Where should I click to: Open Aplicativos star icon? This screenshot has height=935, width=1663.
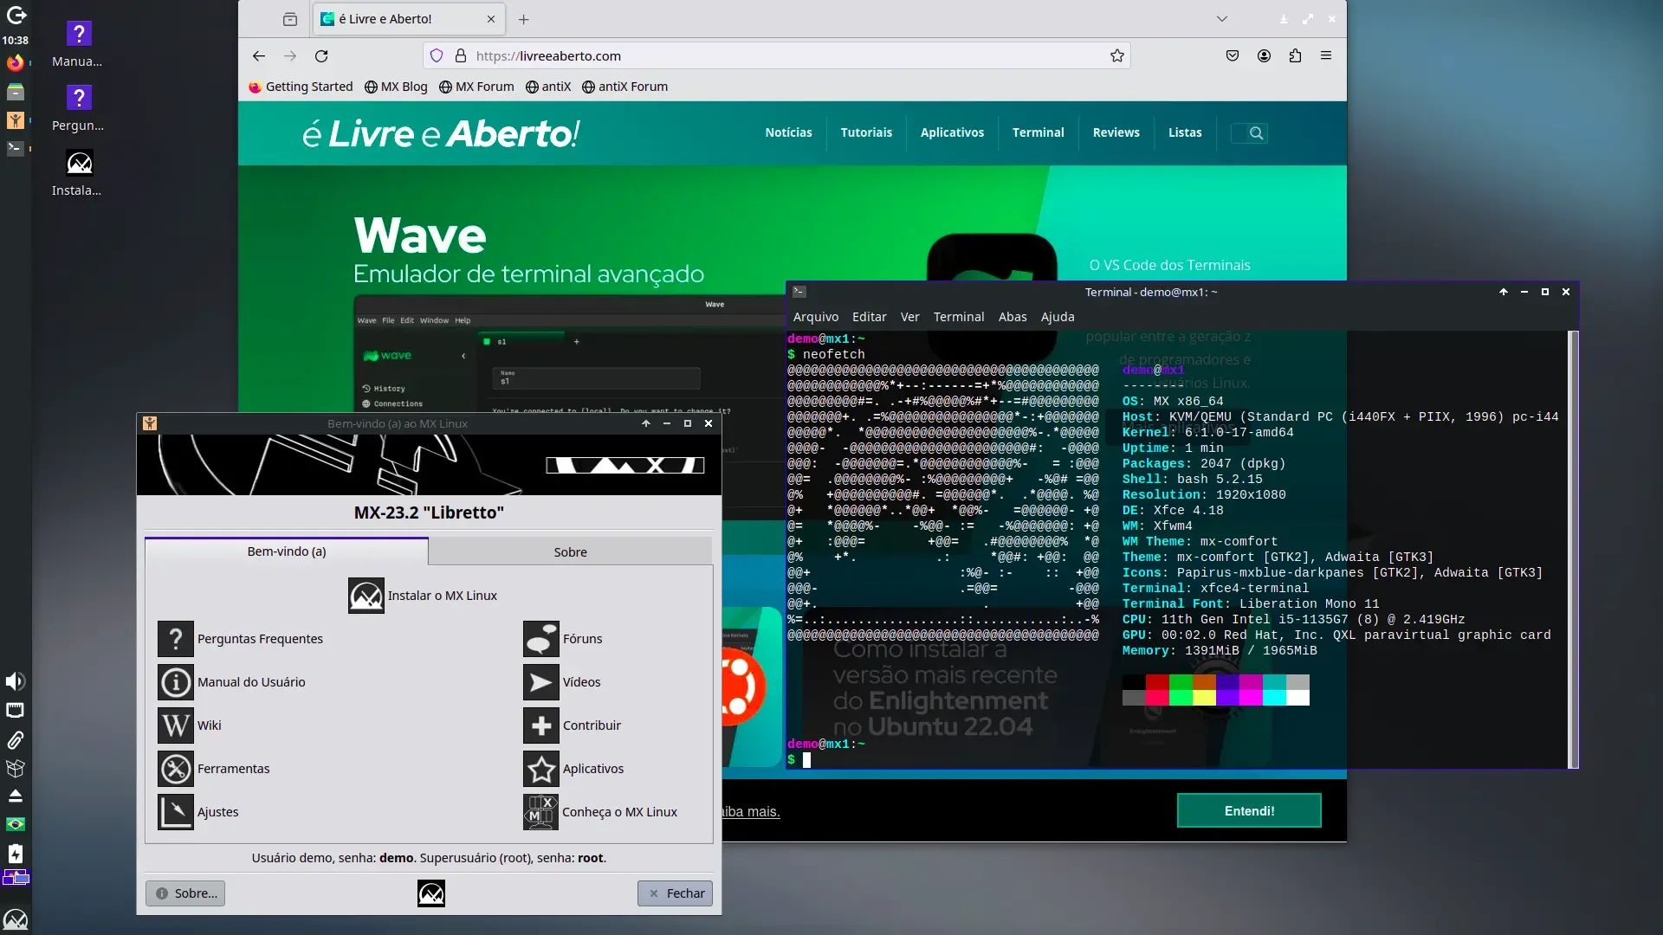point(541,769)
